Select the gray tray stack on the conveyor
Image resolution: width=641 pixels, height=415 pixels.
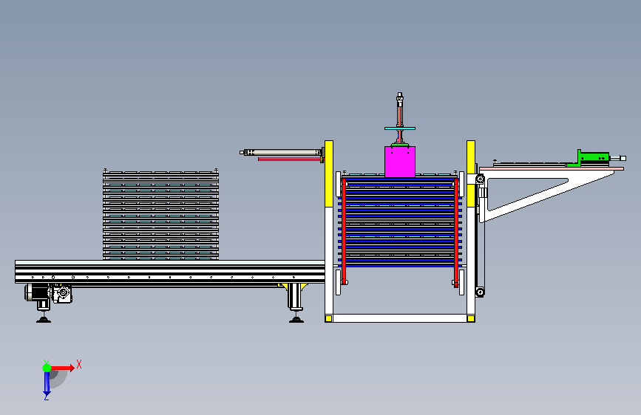pyautogui.click(x=160, y=215)
